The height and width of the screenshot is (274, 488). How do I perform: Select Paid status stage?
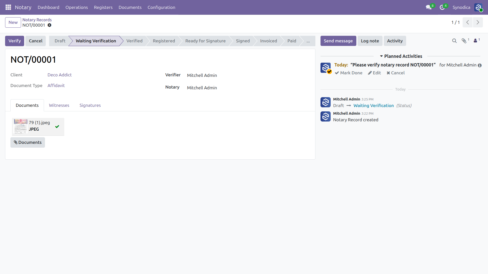click(x=292, y=41)
